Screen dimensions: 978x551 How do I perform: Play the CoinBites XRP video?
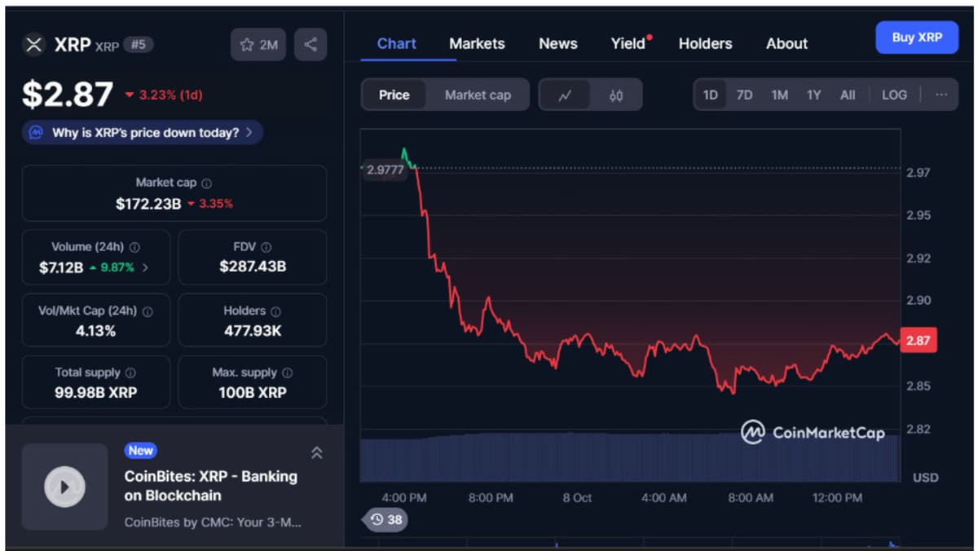(x=64, y=487)
